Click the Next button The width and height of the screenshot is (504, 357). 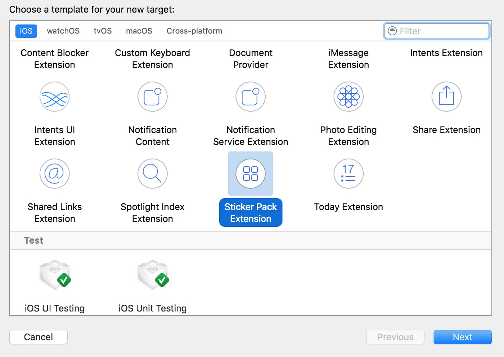[462, 337]
